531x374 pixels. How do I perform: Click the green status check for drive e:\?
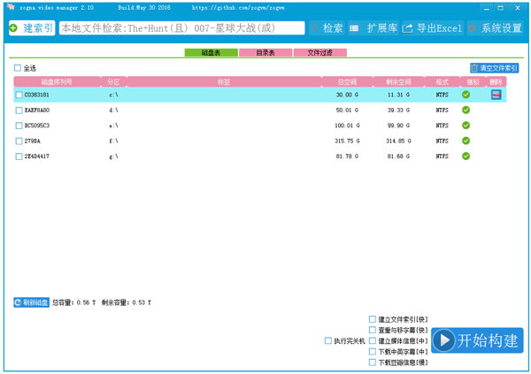[466, 126]
